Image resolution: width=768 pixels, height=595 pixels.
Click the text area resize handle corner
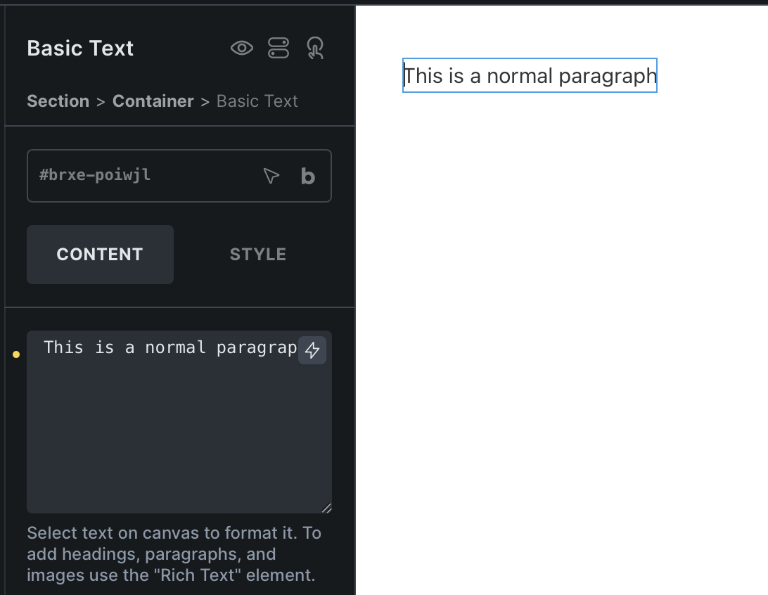pos(327,508)
